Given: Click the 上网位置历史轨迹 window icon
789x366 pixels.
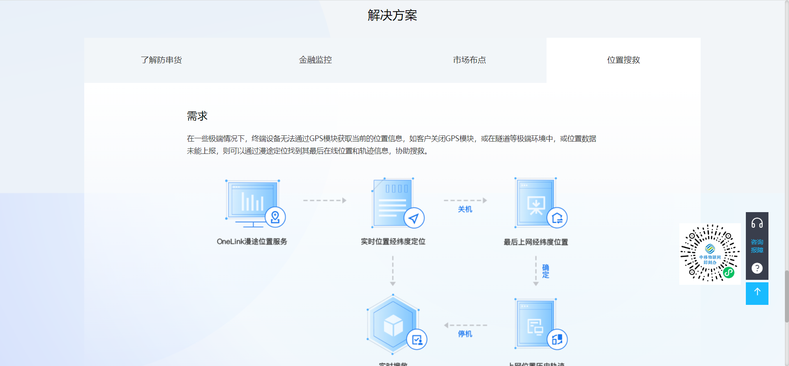Looking at the screenshot, I should click(x=540, y=324).
